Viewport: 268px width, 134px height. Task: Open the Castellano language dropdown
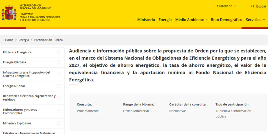click(x=226, y=6)
